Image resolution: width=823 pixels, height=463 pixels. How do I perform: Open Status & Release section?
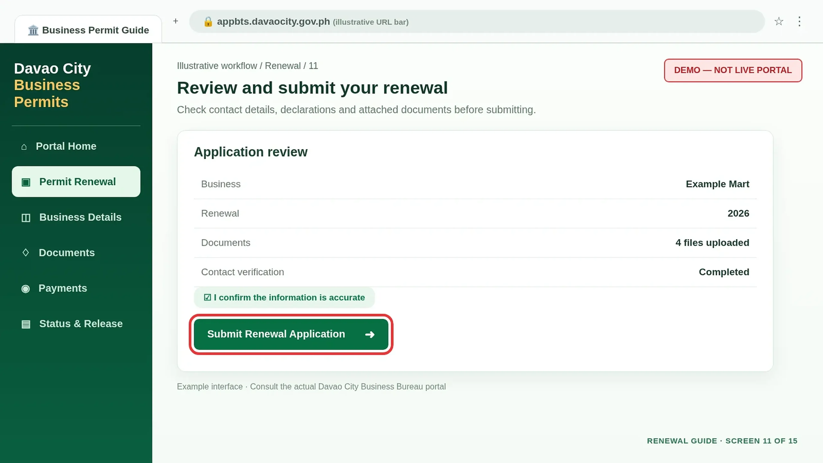coord(76,324)
